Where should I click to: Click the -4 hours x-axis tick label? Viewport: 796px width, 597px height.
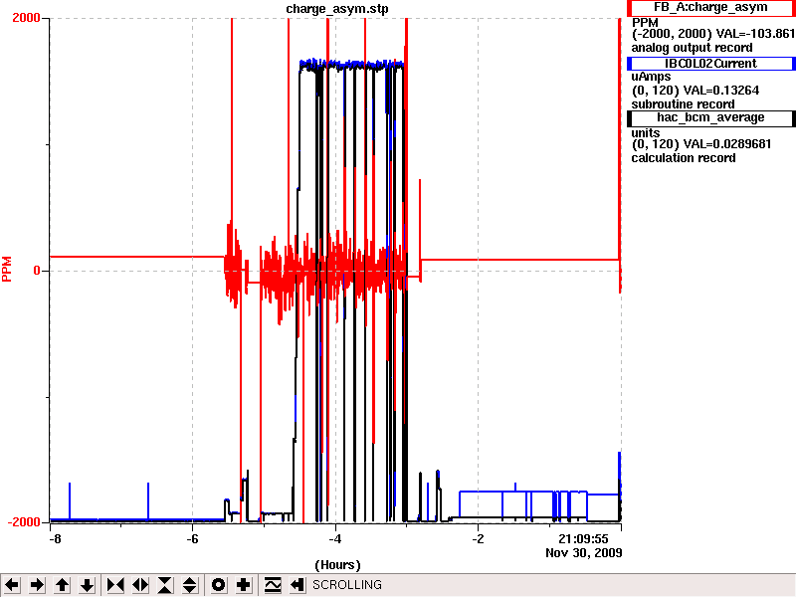pyautogui.click(x=335, y=538)
